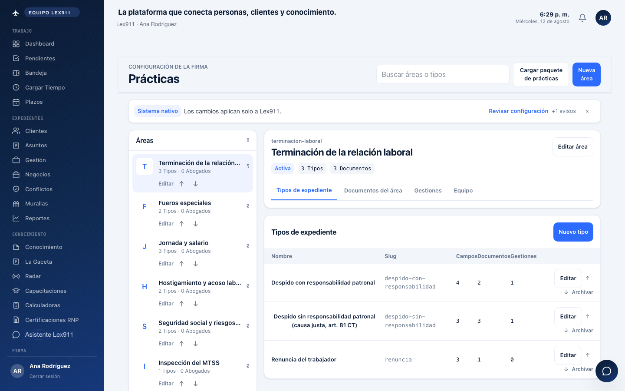Open the floating chat bubble icon
The image size is (625, 391).
(607, 371)
